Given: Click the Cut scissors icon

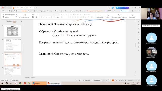Looking at the screenshot, I should point(16,15).
